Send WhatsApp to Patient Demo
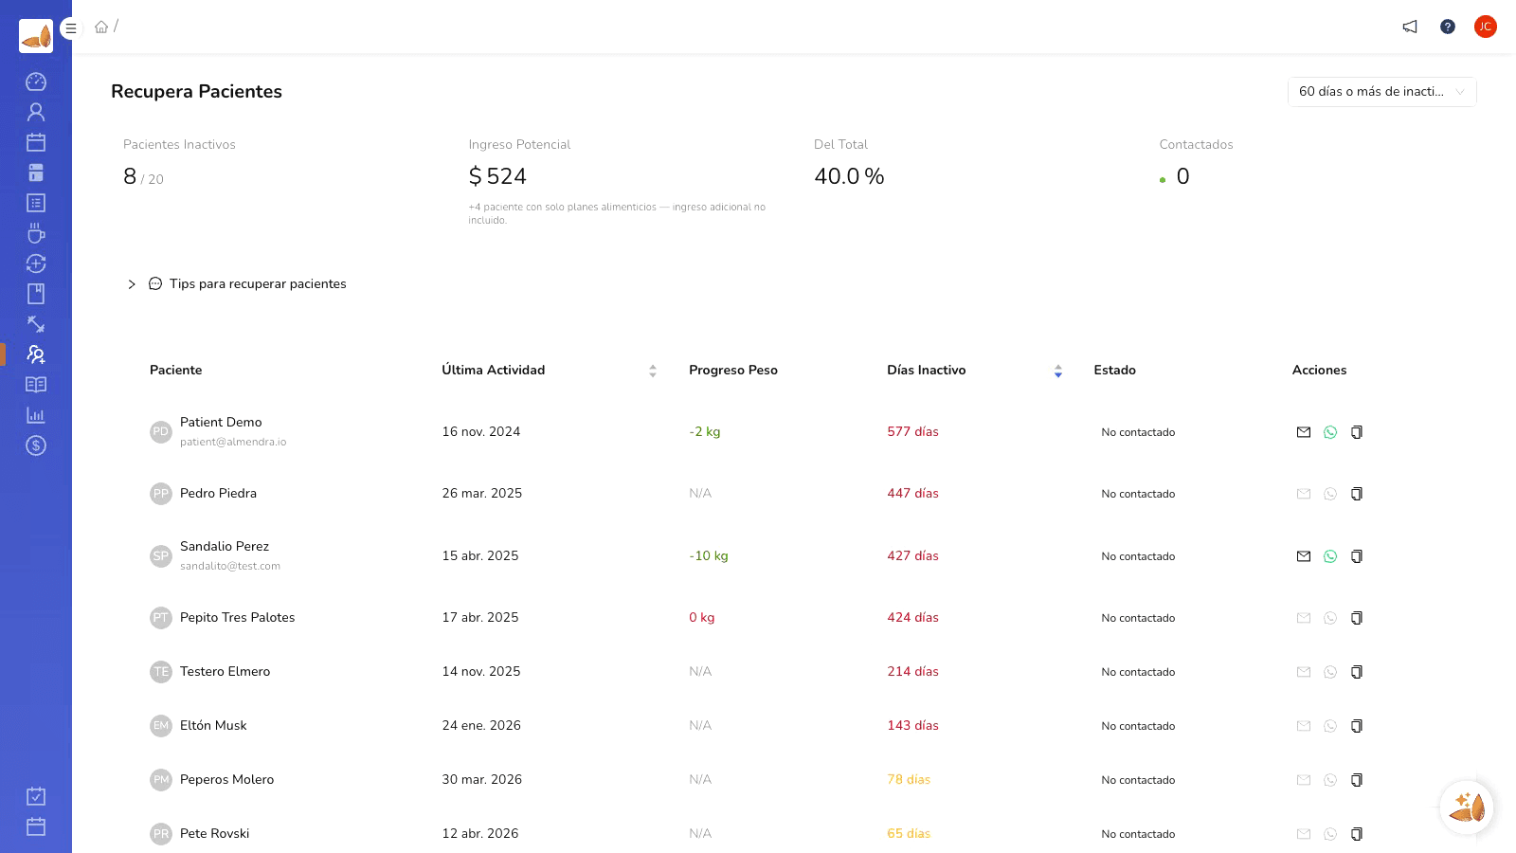 (1330, 432)
